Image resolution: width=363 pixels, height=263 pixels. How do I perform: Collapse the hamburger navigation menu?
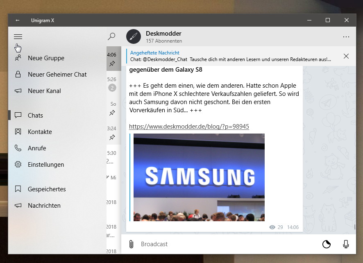pos(18,36)
